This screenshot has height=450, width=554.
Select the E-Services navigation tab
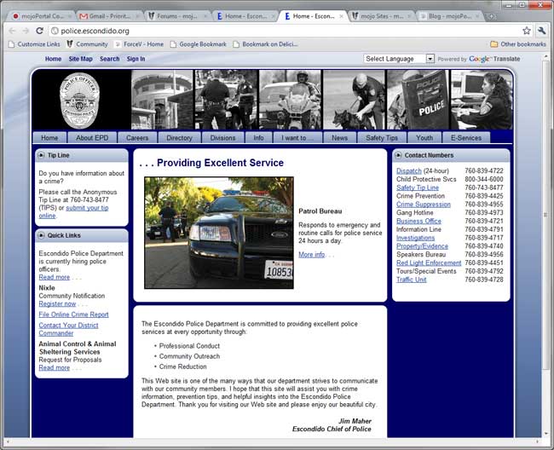click(465, 137)
